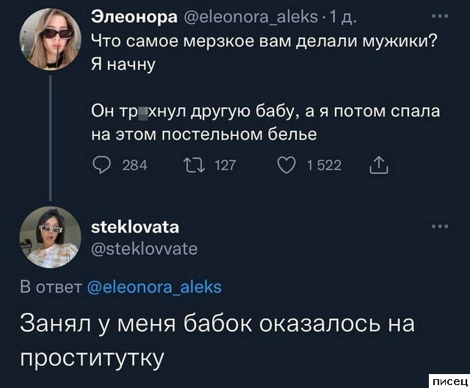Open the tweet text 'Что самое мерзкое вам делали мужики?'
Viewport: 470px width, 388px height.
[x=263, y=41]
